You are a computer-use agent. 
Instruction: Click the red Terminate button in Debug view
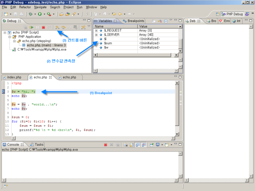pos(43,27)
